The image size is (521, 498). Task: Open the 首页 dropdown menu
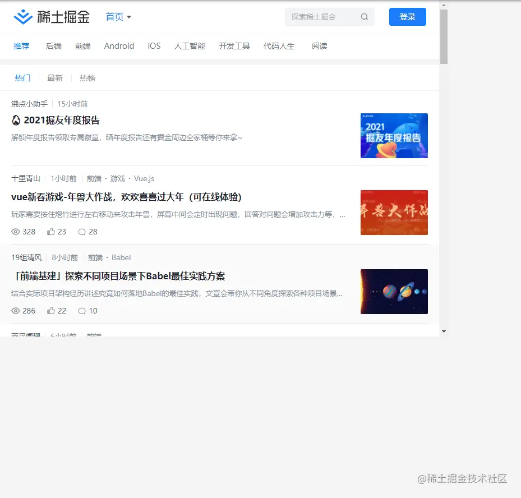point(118,17)
